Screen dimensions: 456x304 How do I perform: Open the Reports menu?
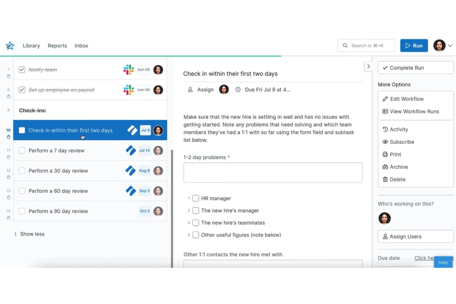(57, 45)
